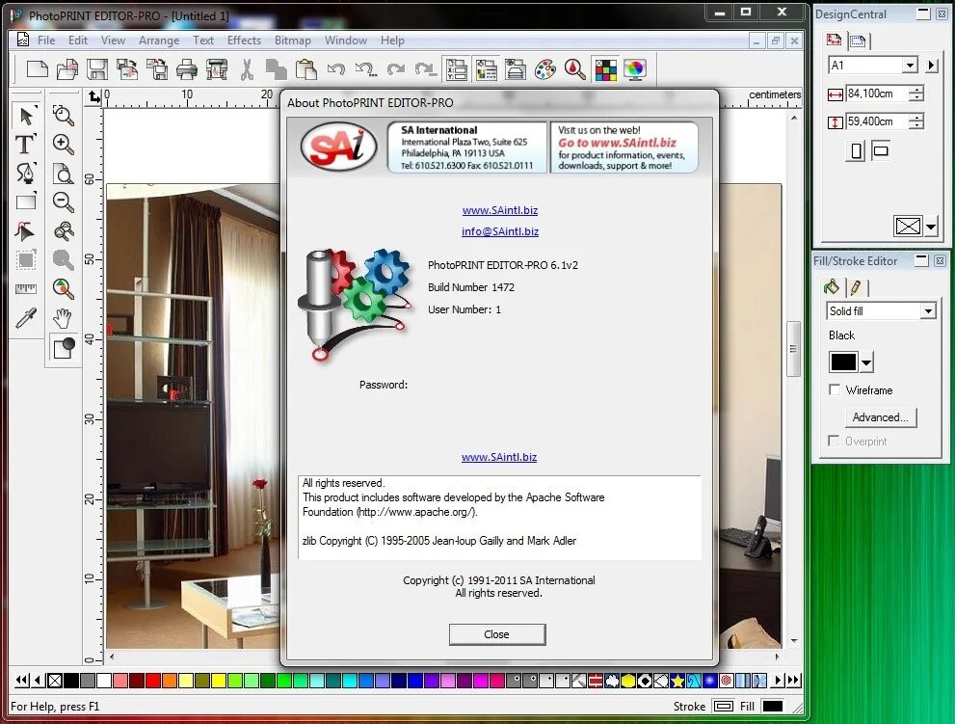Viewport: 955px width, 724px height.
Task: Click the black Fill swatch in status bar
Action: [772, 707]
